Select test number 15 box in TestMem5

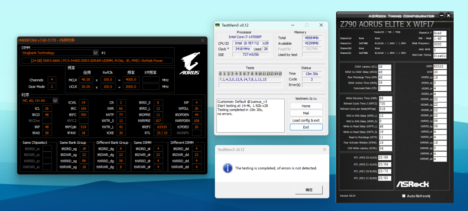[x=280, y=74]
